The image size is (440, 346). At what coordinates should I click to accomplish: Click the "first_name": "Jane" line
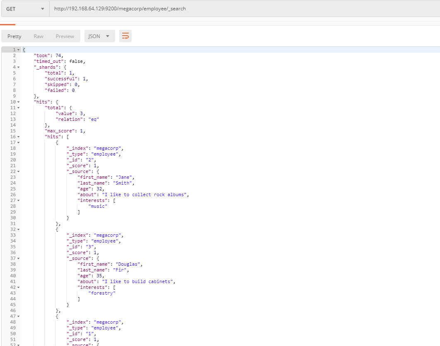pos(106,178)
